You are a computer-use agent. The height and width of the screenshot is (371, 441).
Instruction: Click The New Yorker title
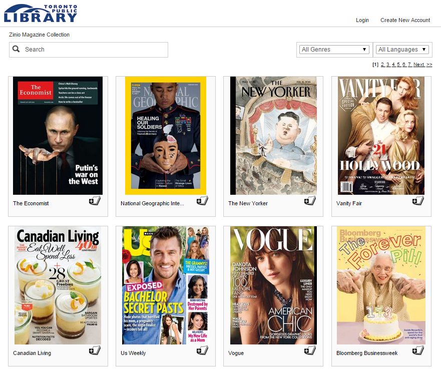(248, 203)
